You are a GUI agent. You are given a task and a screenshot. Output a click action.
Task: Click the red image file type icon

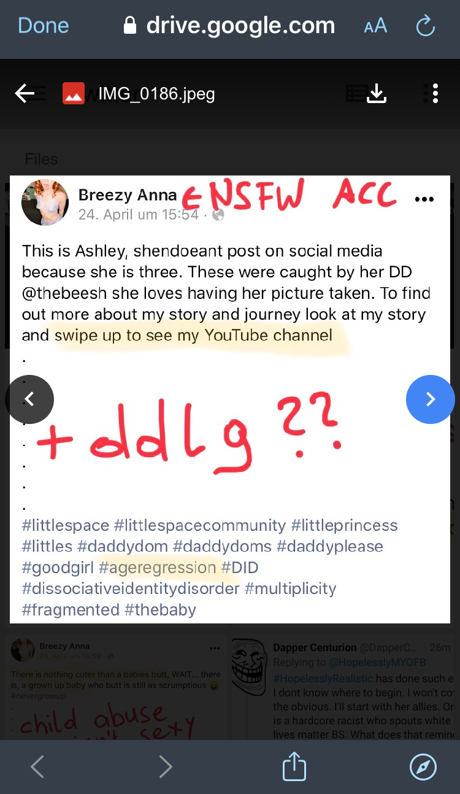[x=74, y=93]
